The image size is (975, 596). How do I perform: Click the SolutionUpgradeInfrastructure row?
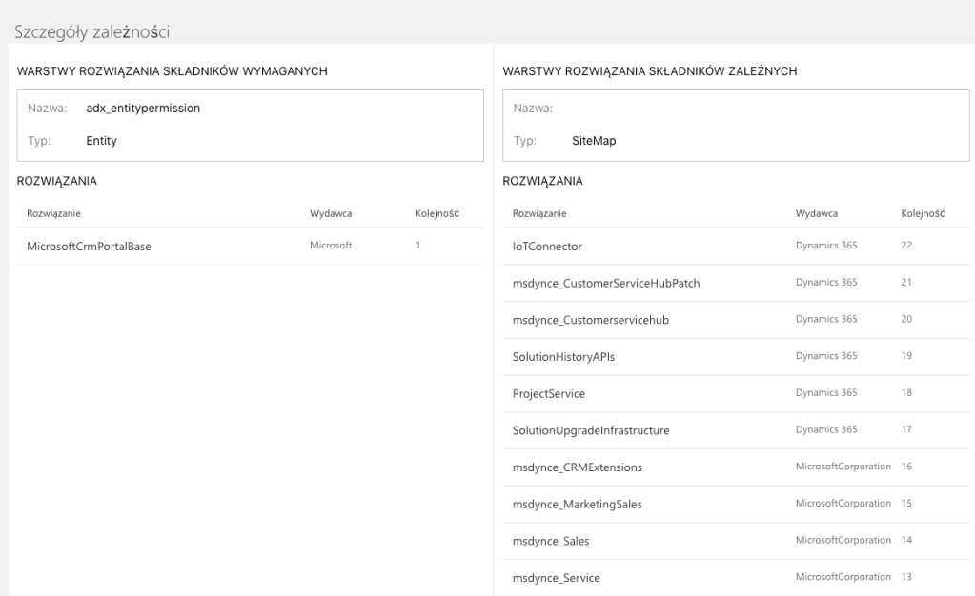tap(591, 430)
